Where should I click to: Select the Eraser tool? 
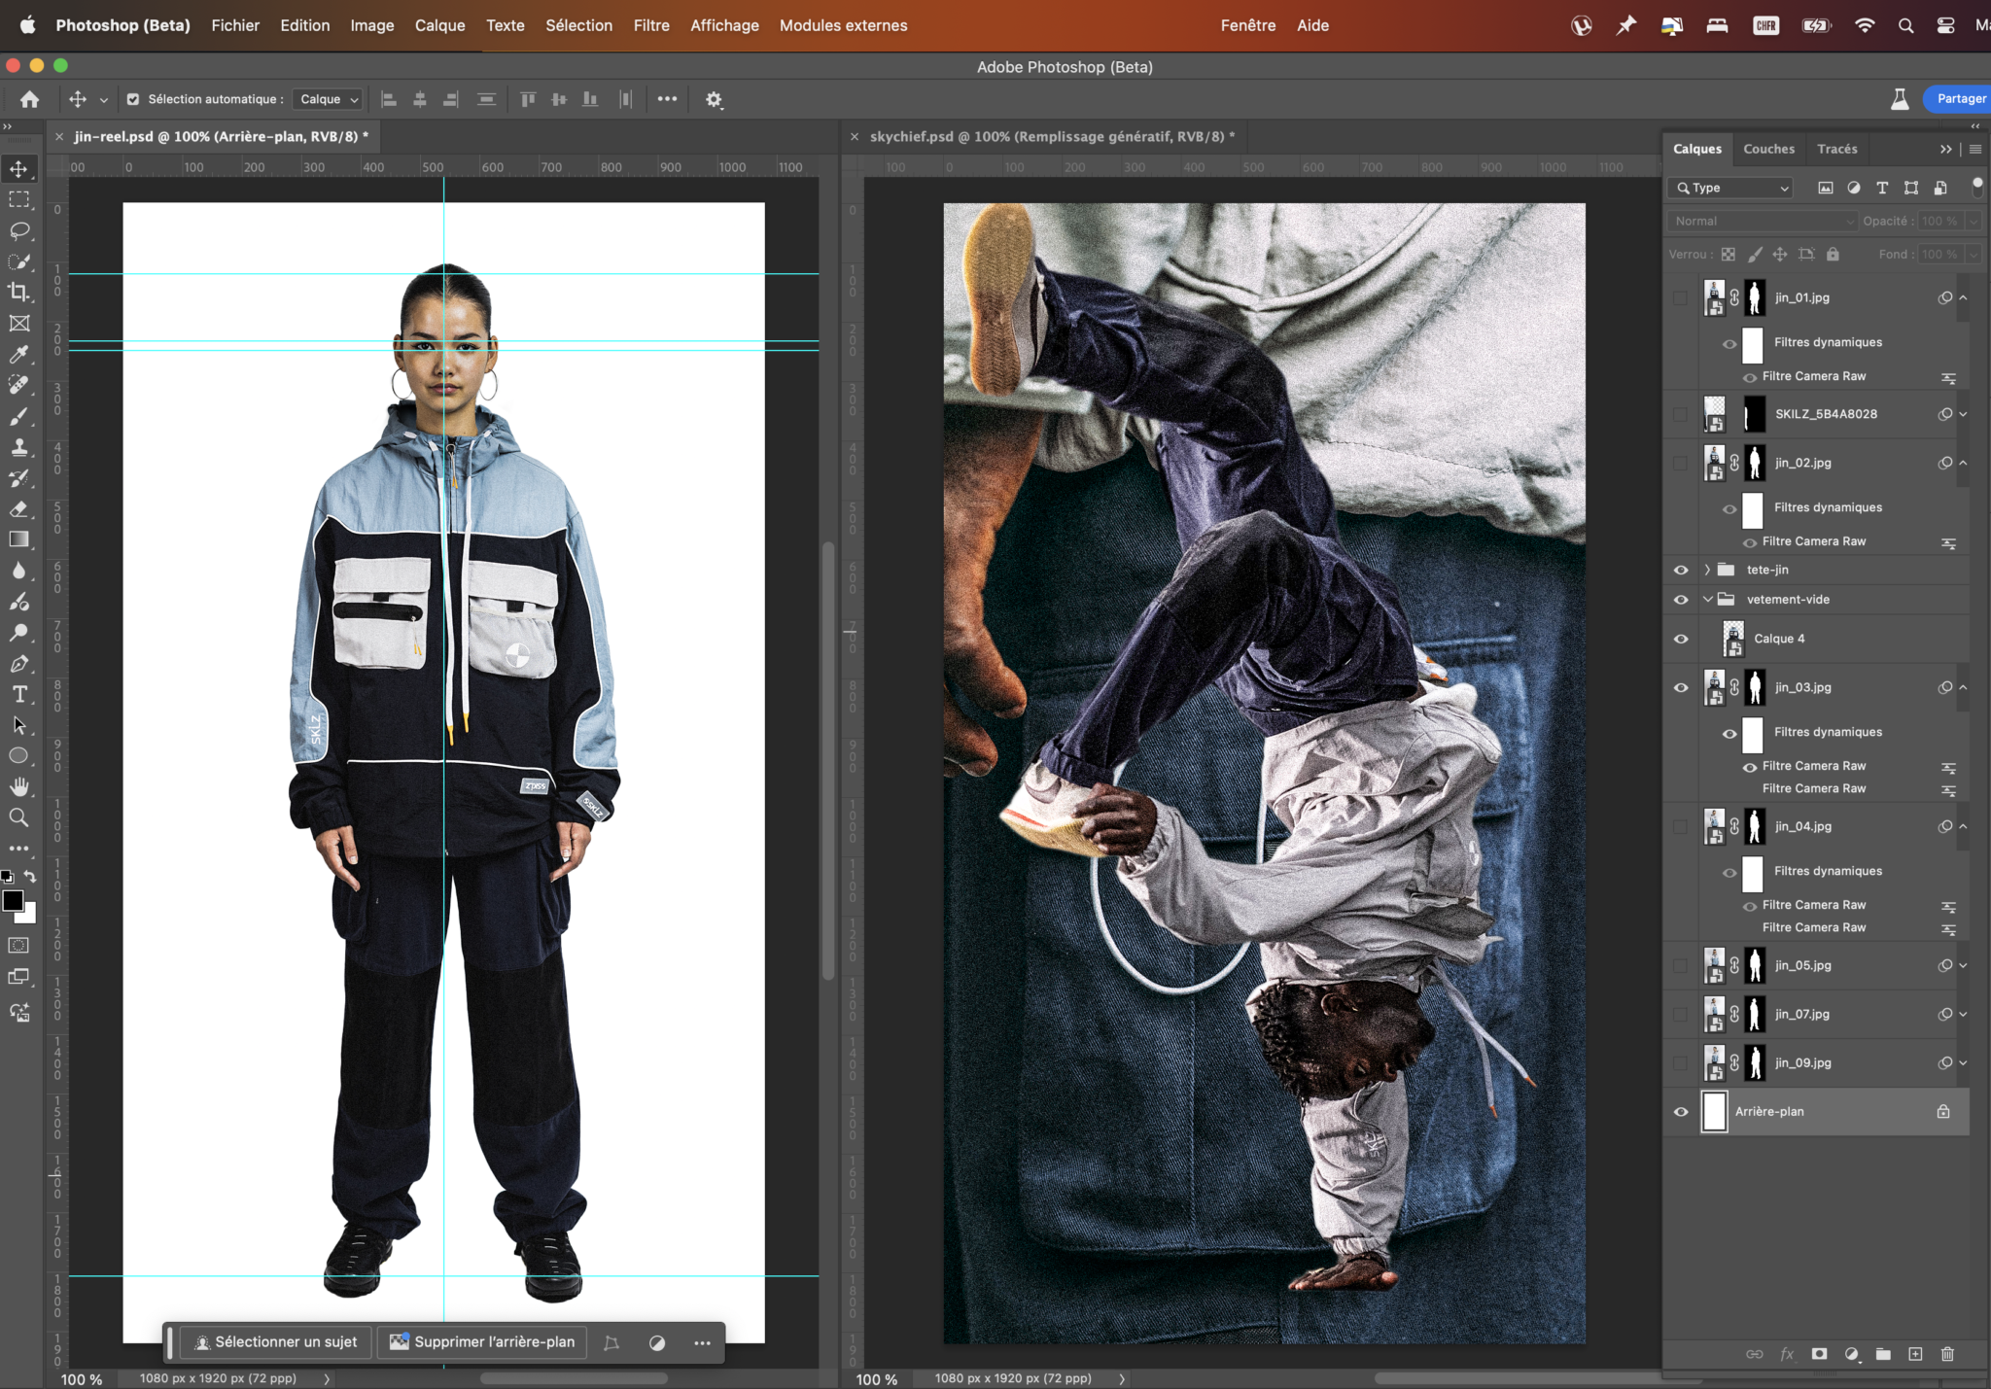[18, 508]
